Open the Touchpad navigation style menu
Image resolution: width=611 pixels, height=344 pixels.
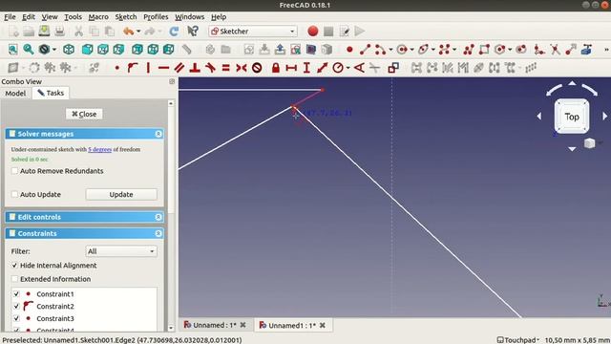click(518, 340)
